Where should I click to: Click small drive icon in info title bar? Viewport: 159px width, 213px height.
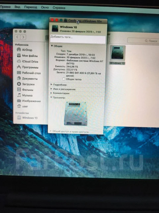coord(66,20)
